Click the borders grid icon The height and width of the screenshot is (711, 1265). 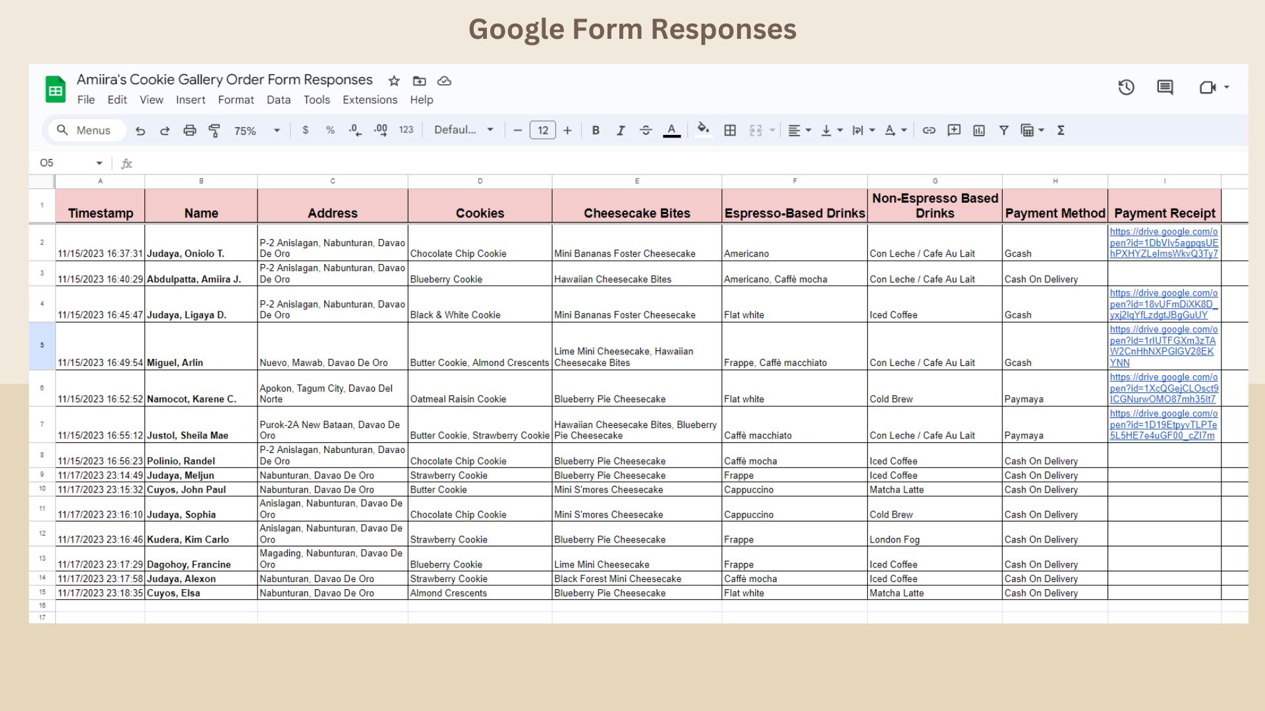pos(730,130)
